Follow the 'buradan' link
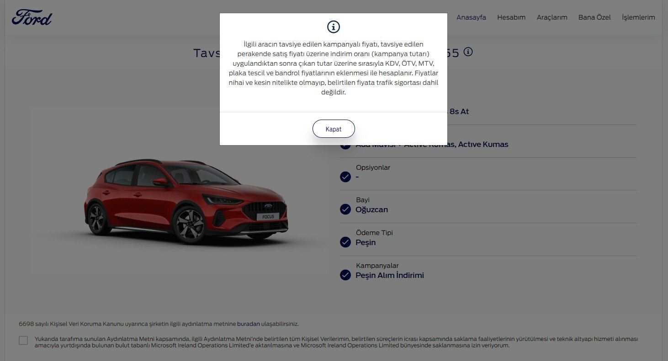 click(x=249, y=324)
